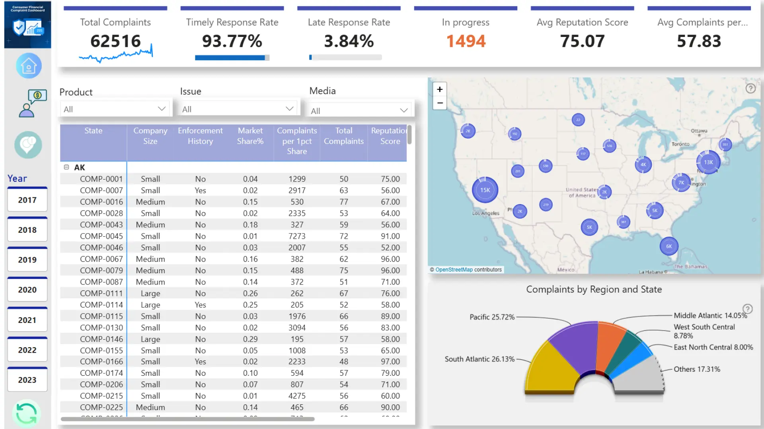
Task: Open the Home page icon
Action: (28, 66)
